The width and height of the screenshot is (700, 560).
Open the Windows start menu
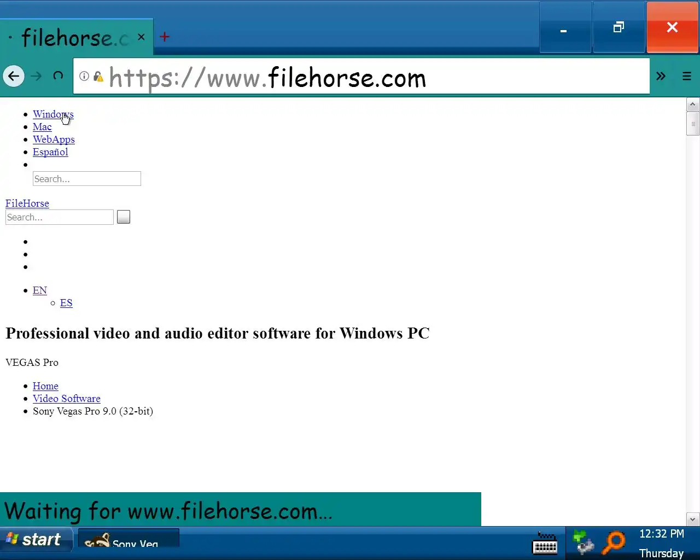tap(36, 540)
